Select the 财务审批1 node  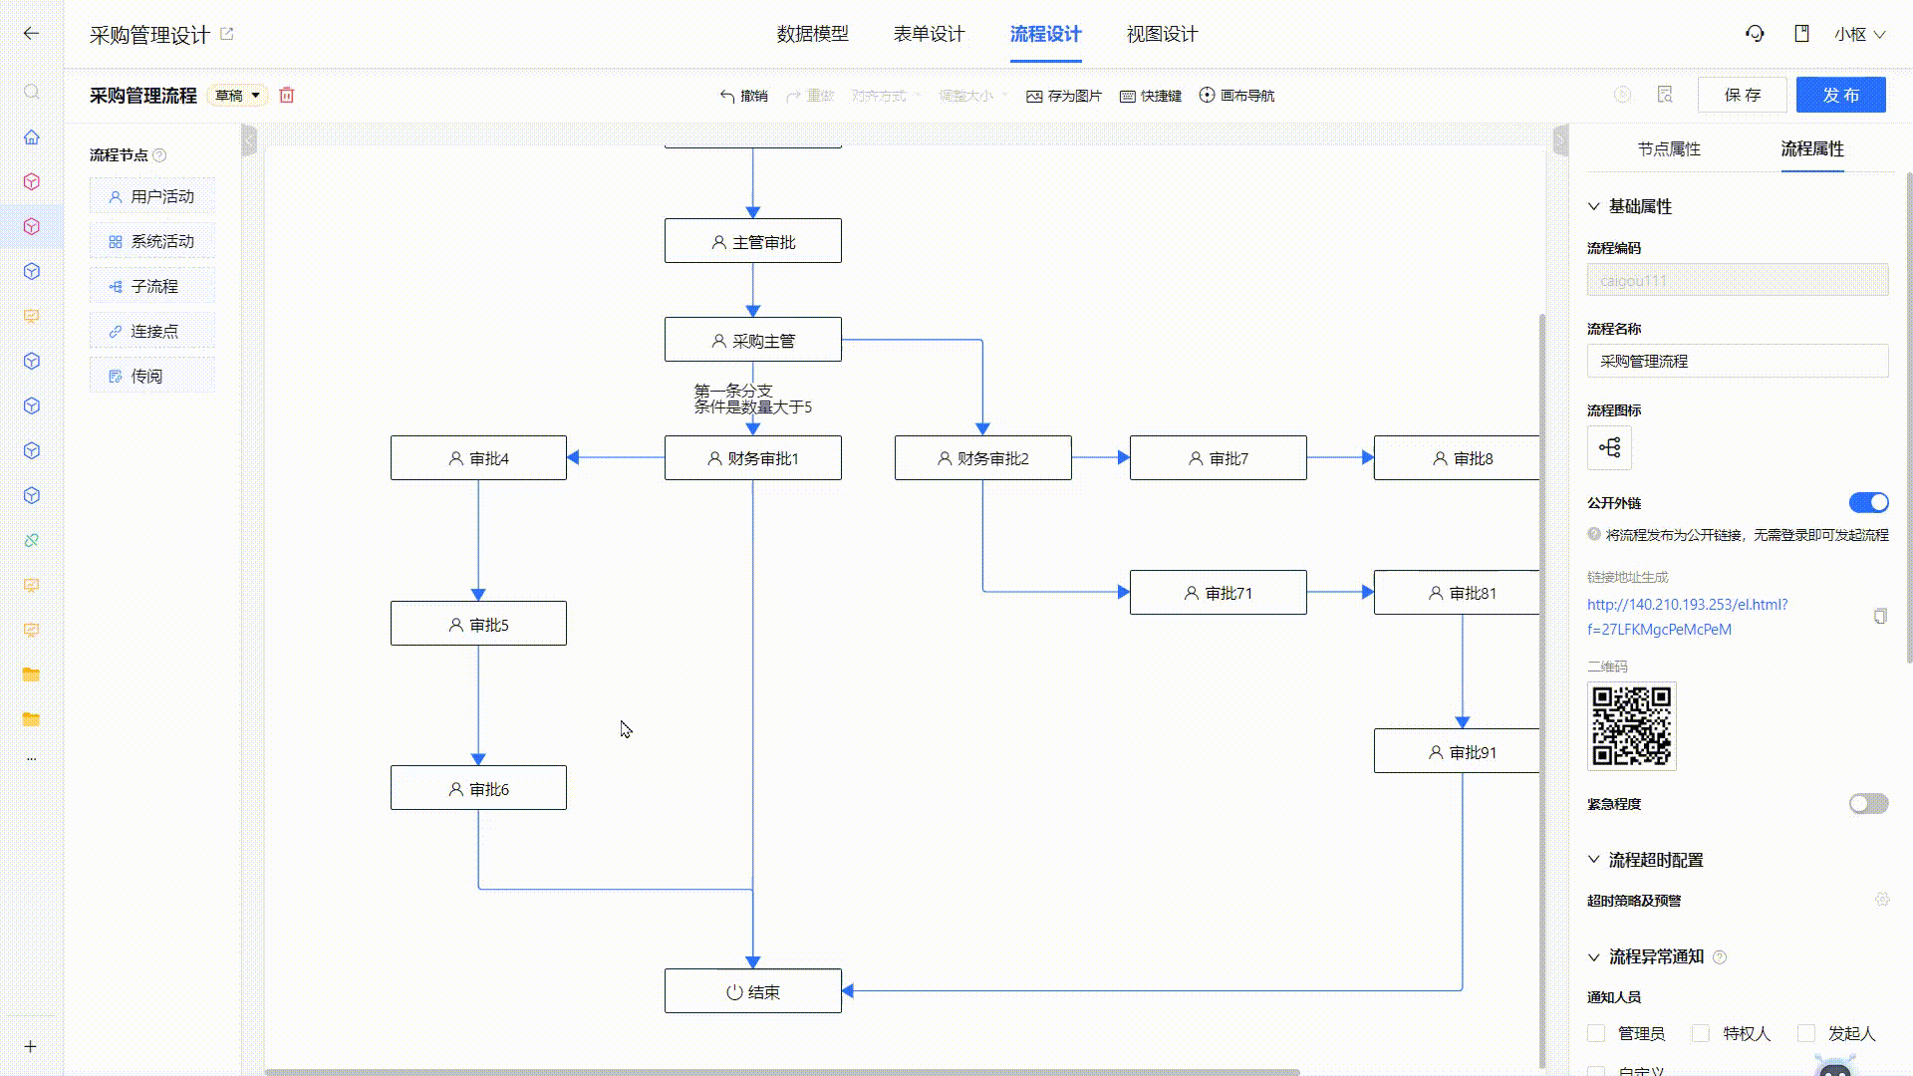click(x=752, y=457)
